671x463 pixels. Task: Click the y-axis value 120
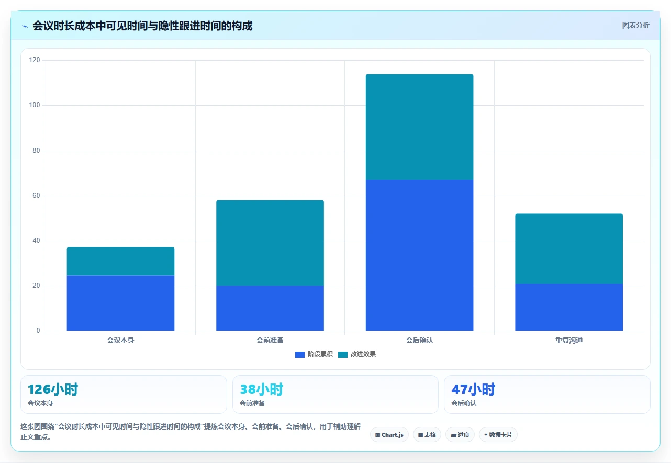point(35,60)
